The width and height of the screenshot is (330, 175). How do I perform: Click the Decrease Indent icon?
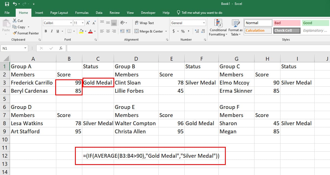coord(122,31)
